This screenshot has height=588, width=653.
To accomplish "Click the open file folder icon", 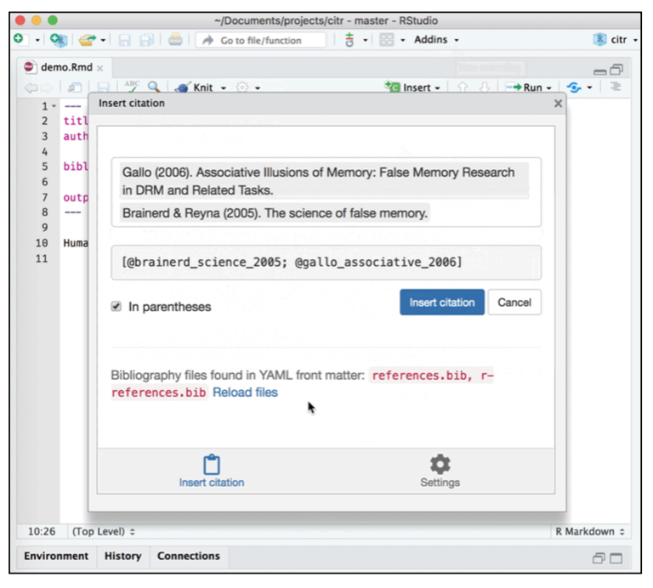I will (86, 40).
